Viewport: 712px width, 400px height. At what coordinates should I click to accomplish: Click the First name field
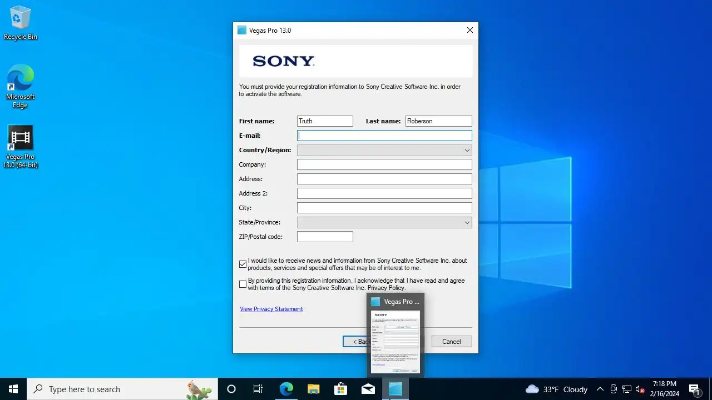point(325,121)
